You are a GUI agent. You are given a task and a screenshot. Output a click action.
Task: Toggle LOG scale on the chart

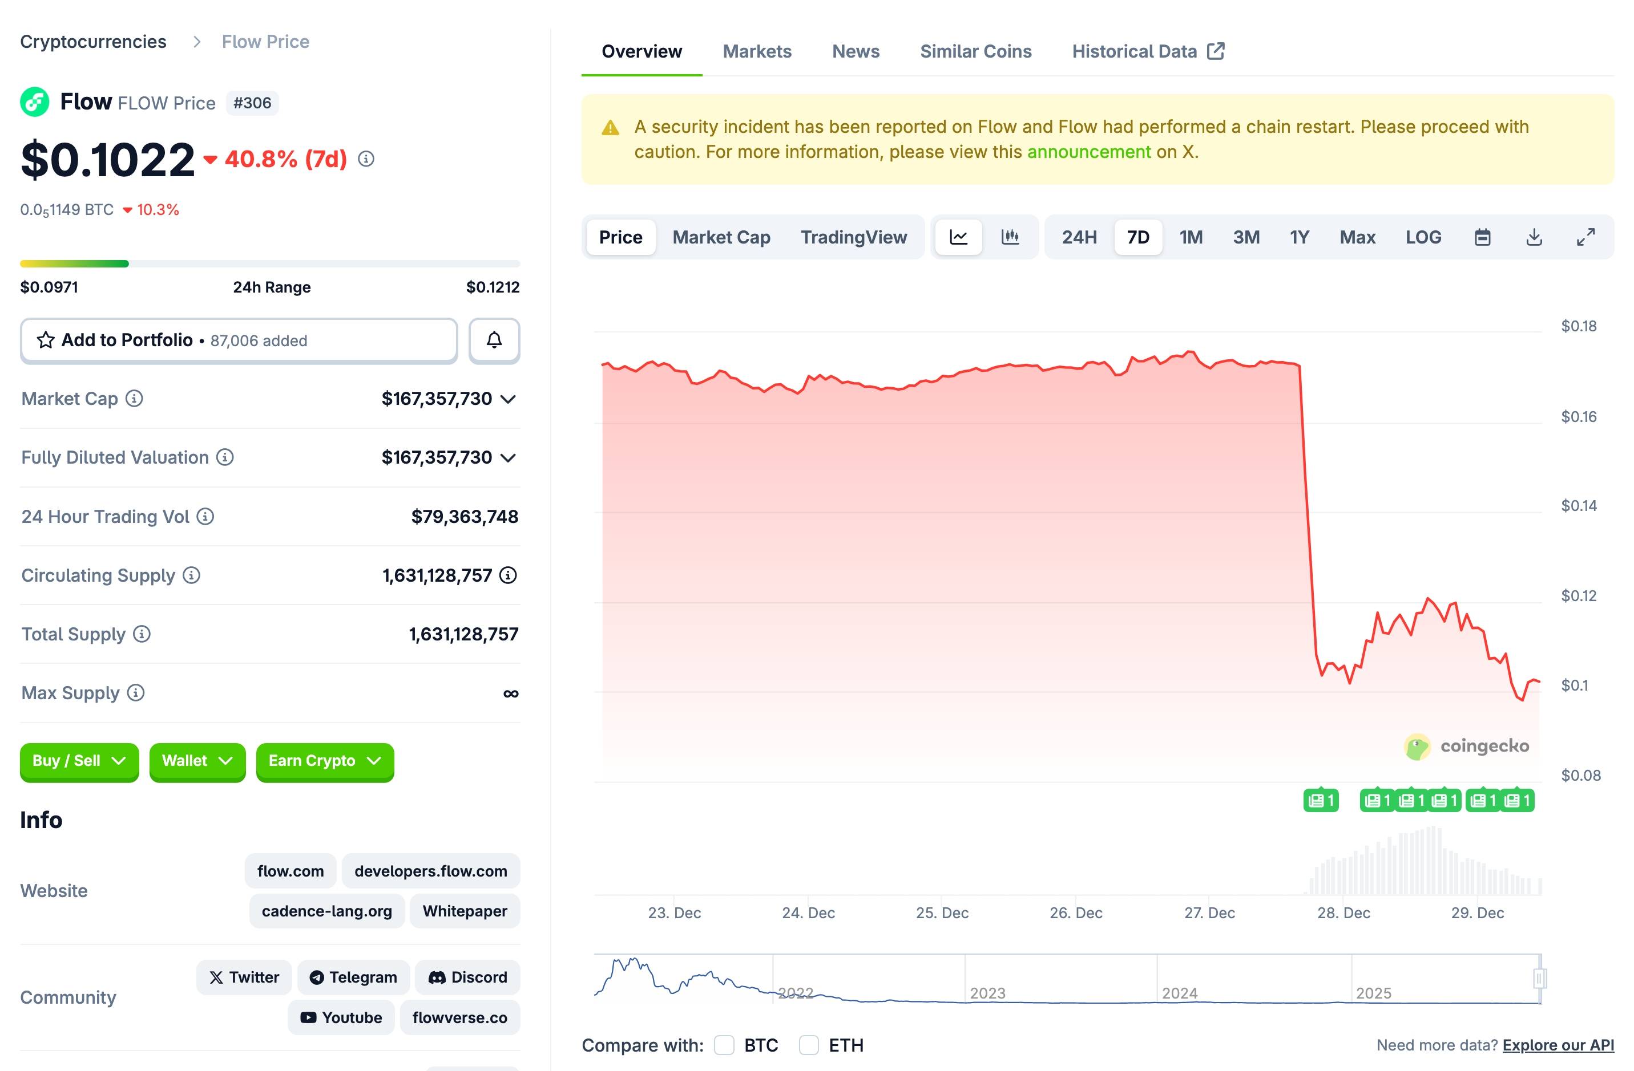pyautogui.click(x=1423, y=237)
